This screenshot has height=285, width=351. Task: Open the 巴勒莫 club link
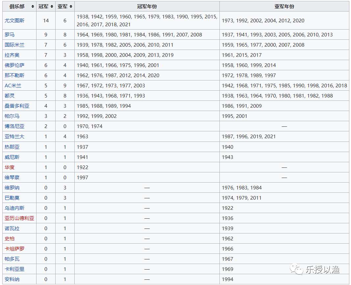(12, 198)
